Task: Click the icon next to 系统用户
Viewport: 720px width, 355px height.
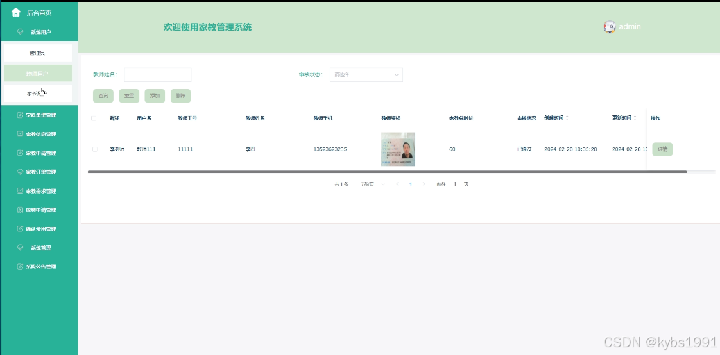Action: (20, 31)
